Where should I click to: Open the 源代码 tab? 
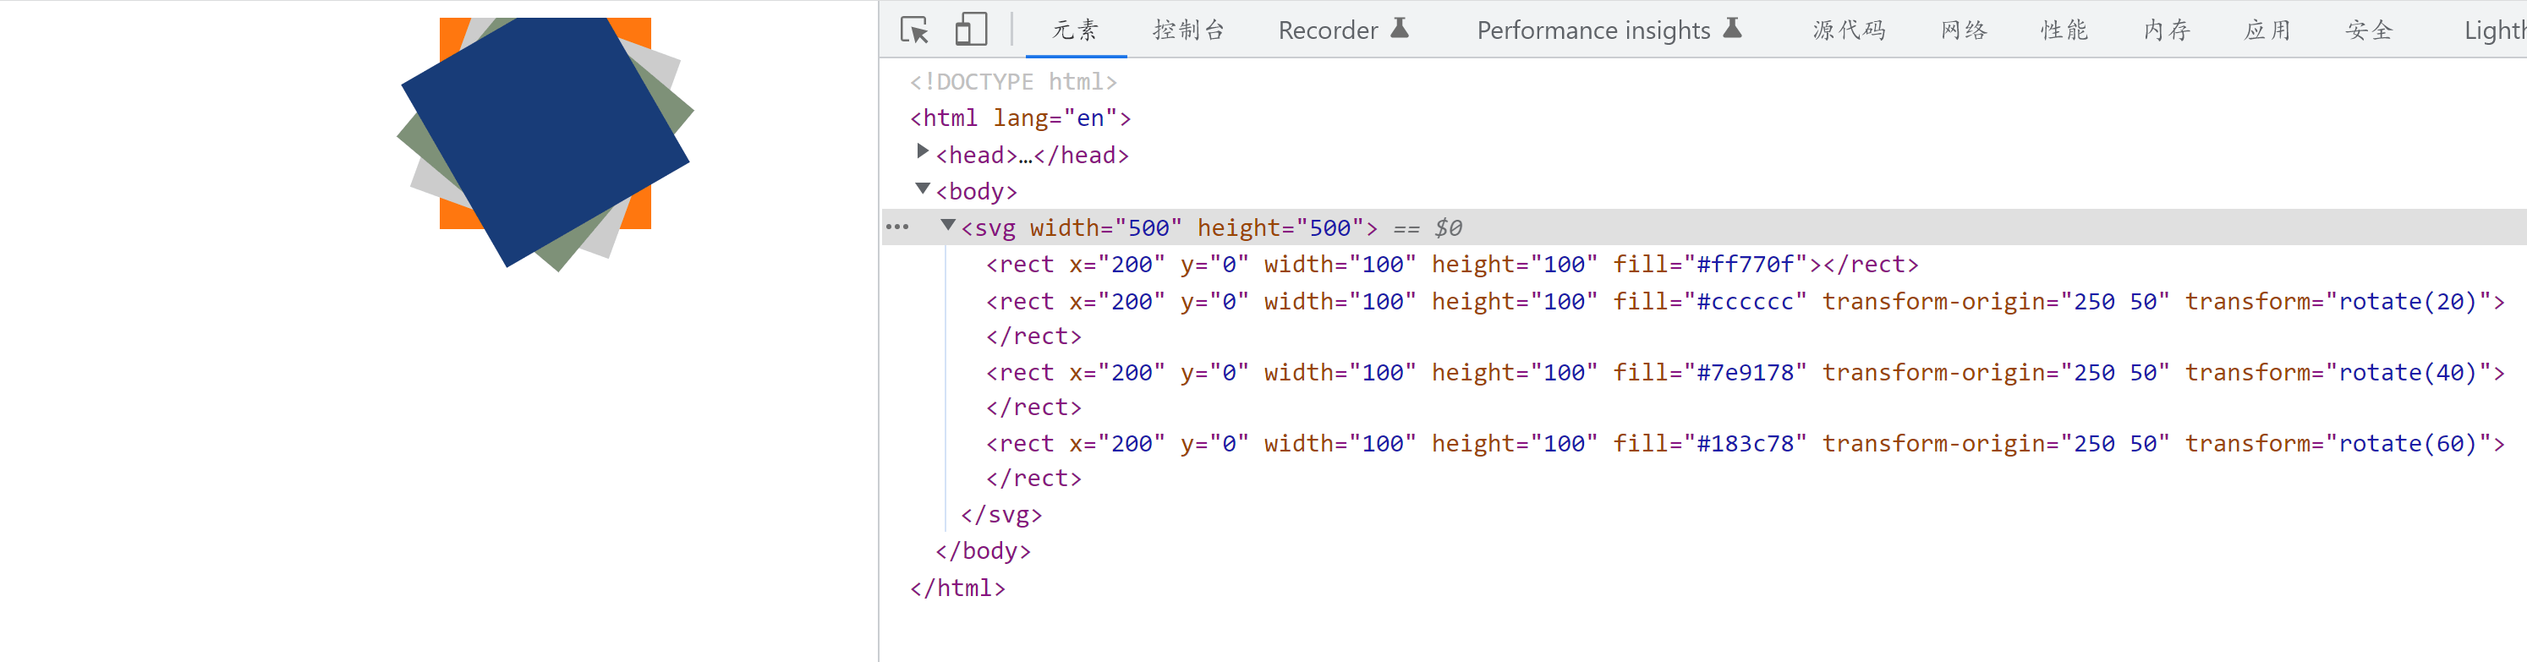point(1849,30)
